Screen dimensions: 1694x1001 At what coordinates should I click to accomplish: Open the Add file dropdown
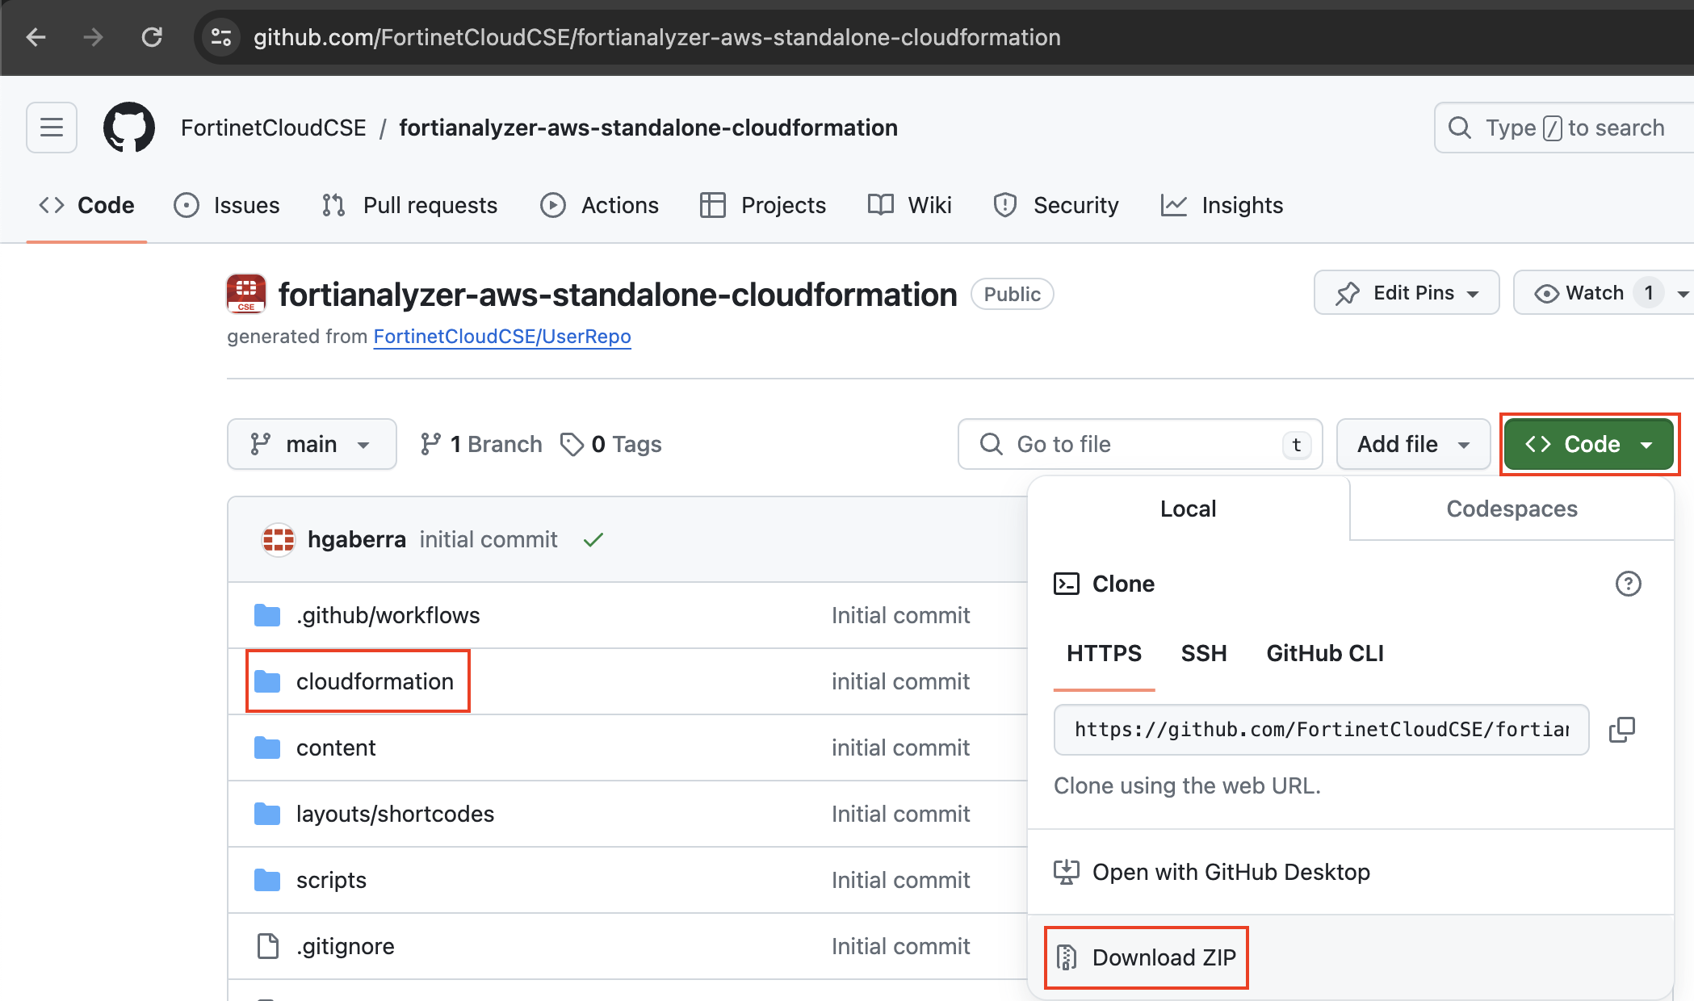click(x=1413, y=444)
